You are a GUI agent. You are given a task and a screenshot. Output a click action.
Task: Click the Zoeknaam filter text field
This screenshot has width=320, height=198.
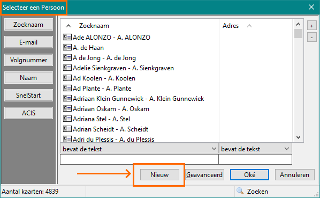tap(139, 159)
